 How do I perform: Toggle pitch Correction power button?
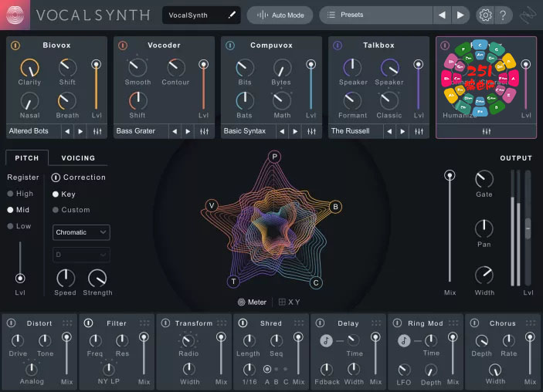point(56,177)
